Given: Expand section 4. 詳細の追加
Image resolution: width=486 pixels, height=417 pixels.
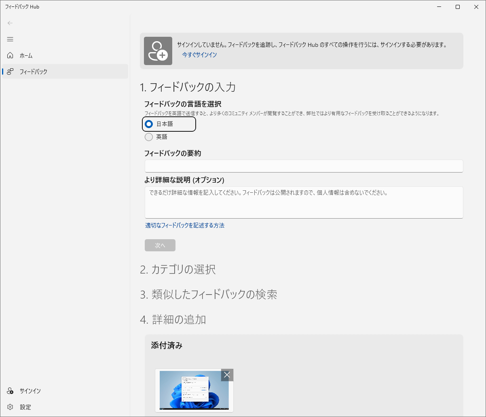Looking at the screenshot, I should coord(173,320).
